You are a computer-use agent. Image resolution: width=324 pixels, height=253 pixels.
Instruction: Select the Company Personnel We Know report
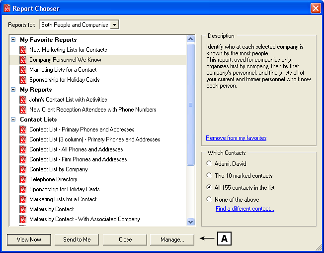tap(65, 60)
